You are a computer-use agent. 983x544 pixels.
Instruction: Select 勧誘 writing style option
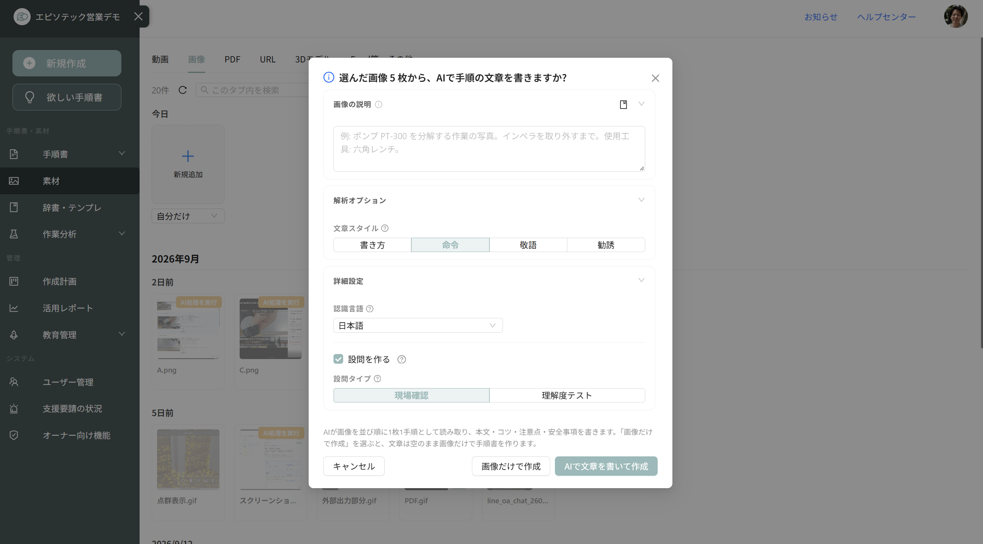[606, 245]
